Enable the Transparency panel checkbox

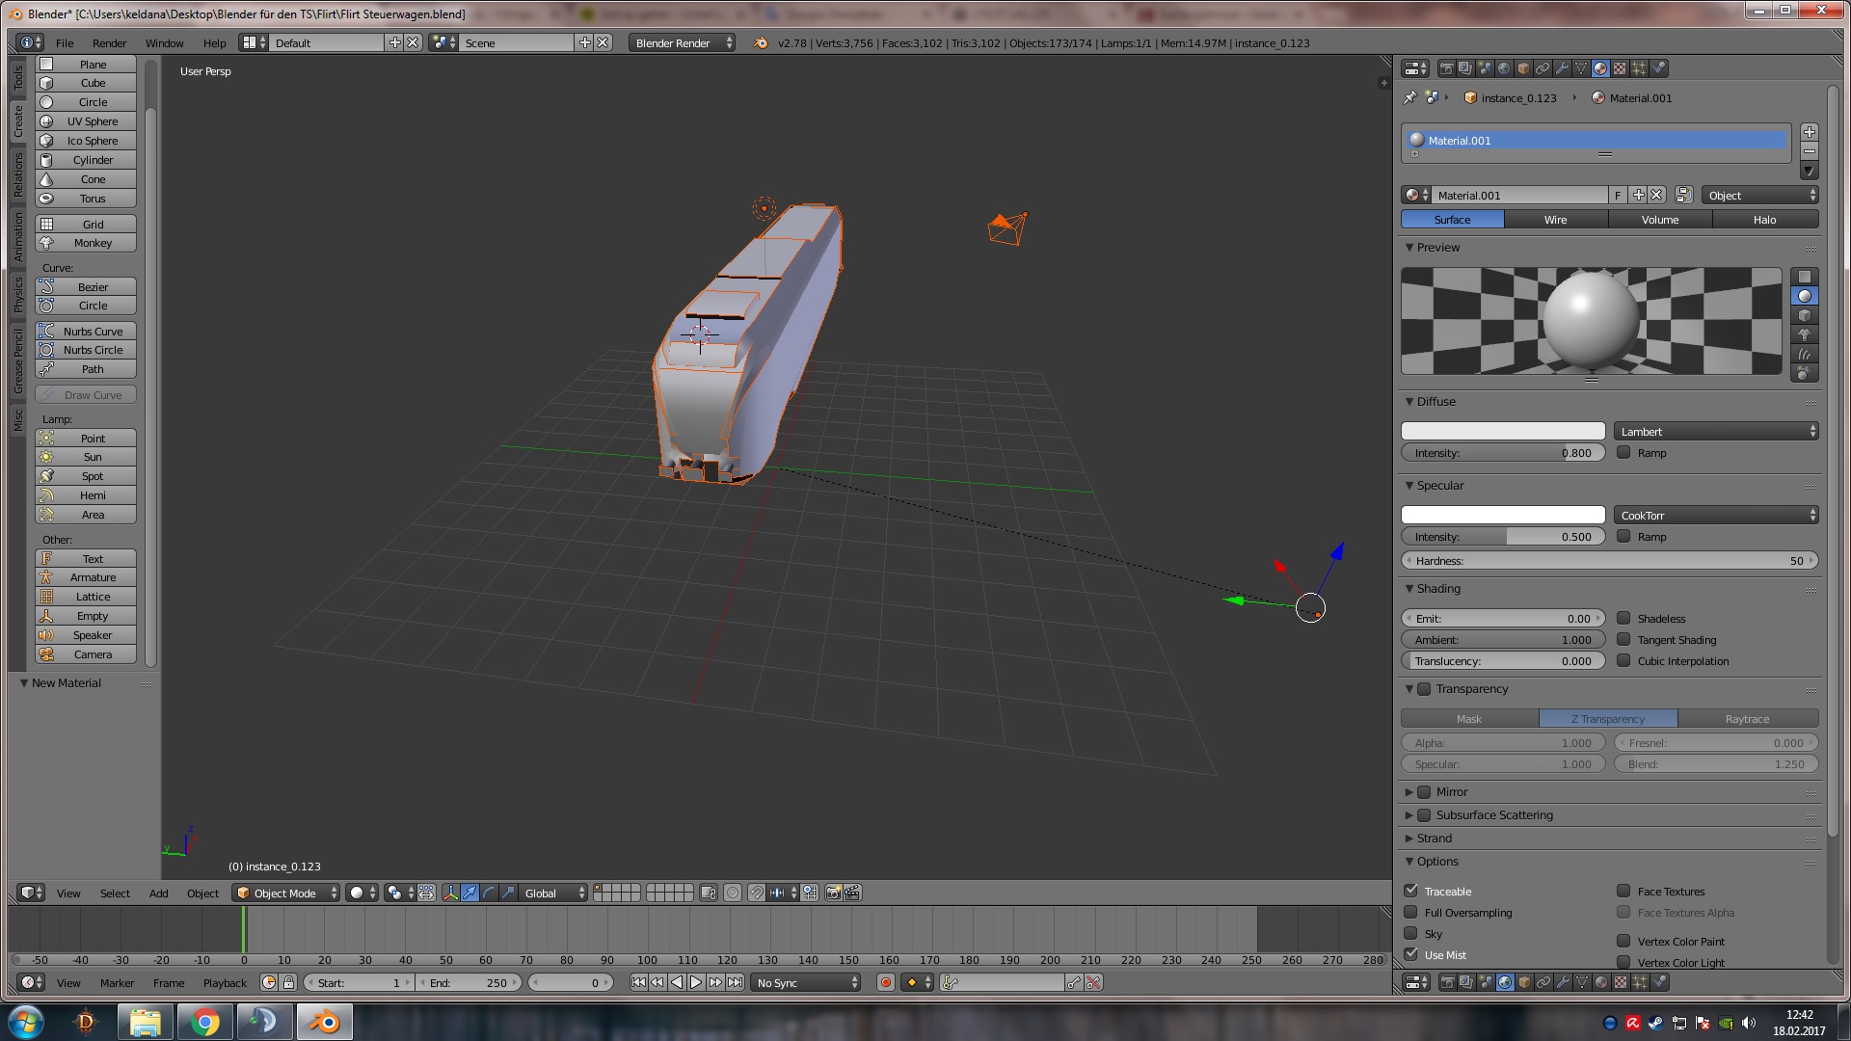pyautogui.click(x=1424, y=689)
